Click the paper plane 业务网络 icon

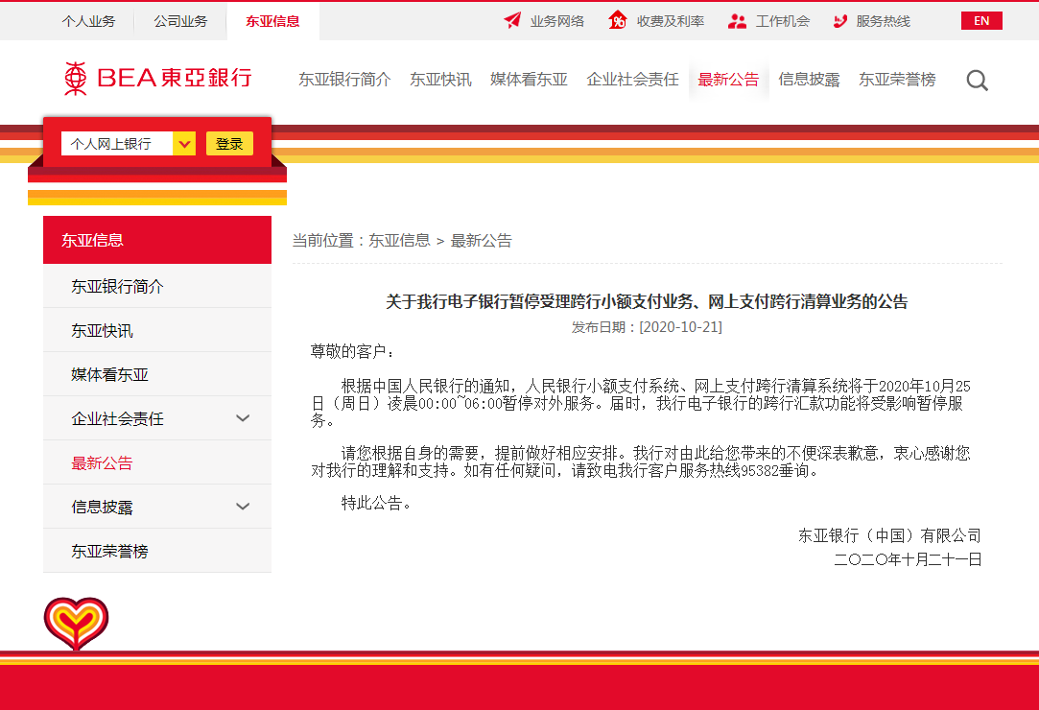point(512,20)
